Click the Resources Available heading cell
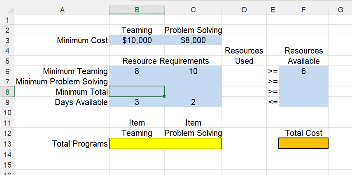 pyautogui.click(x=303, y=56)
